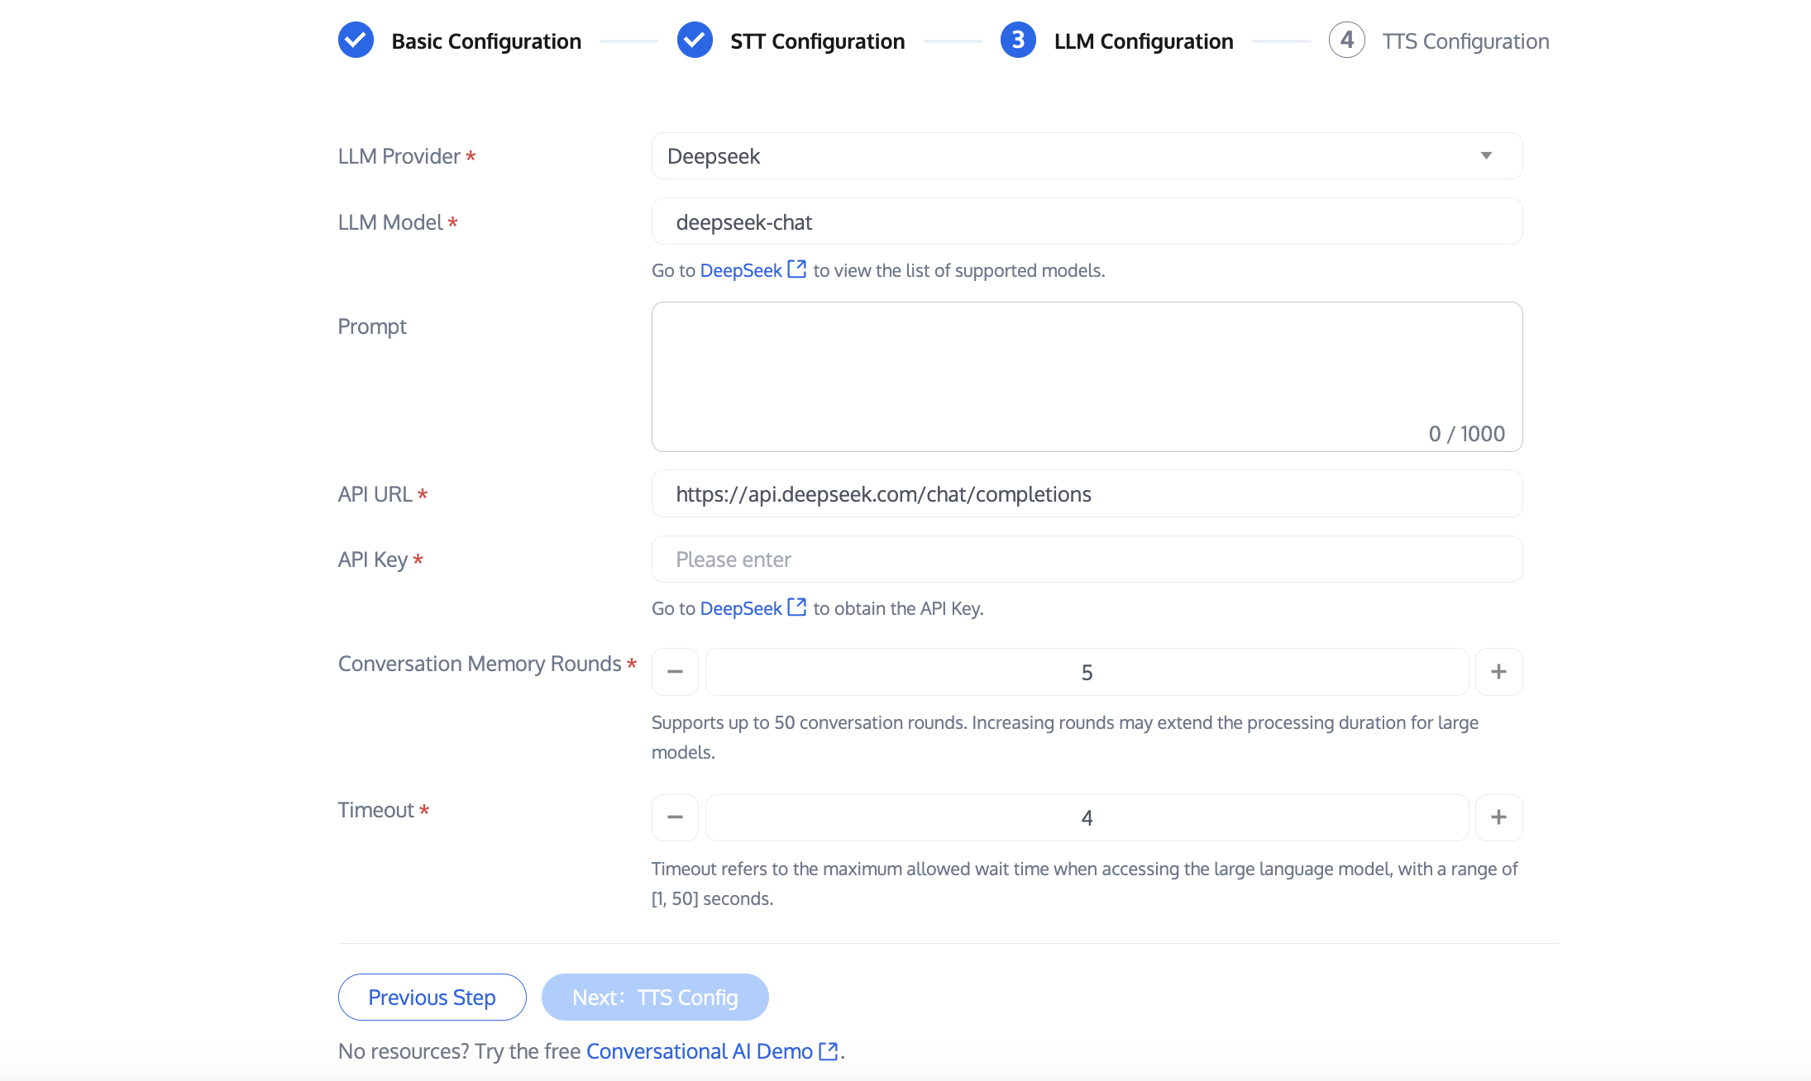
Task: Go back with Previous Step button
Action: coord(432,997)
